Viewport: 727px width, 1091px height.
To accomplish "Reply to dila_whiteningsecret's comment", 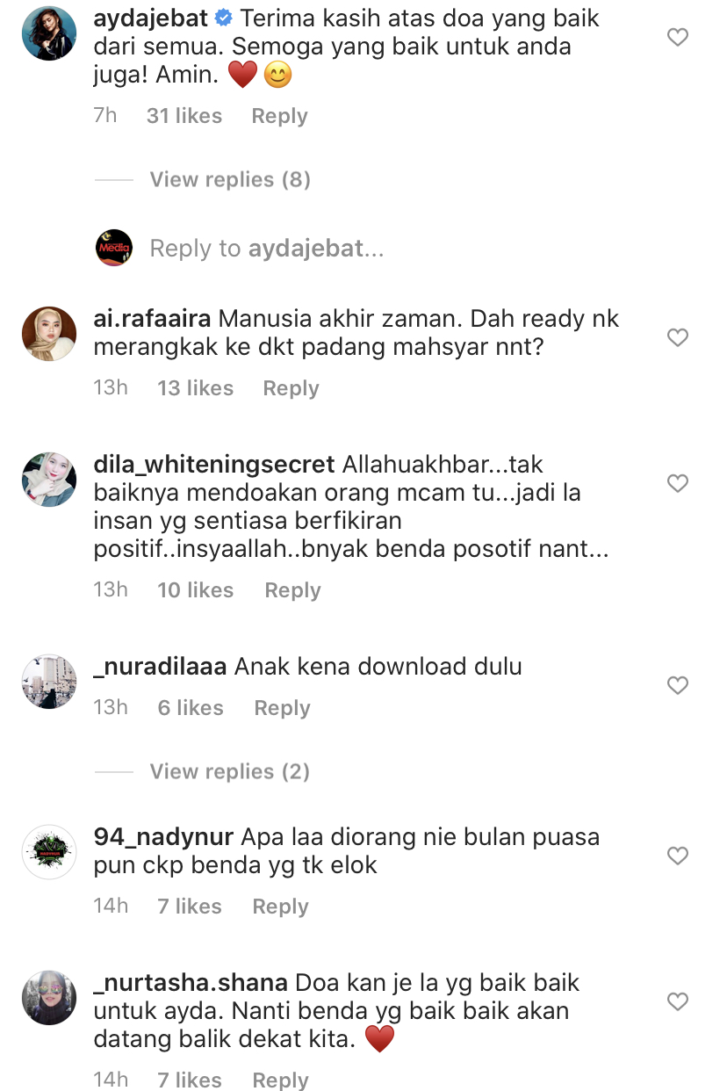I will (x=292, y=590).
